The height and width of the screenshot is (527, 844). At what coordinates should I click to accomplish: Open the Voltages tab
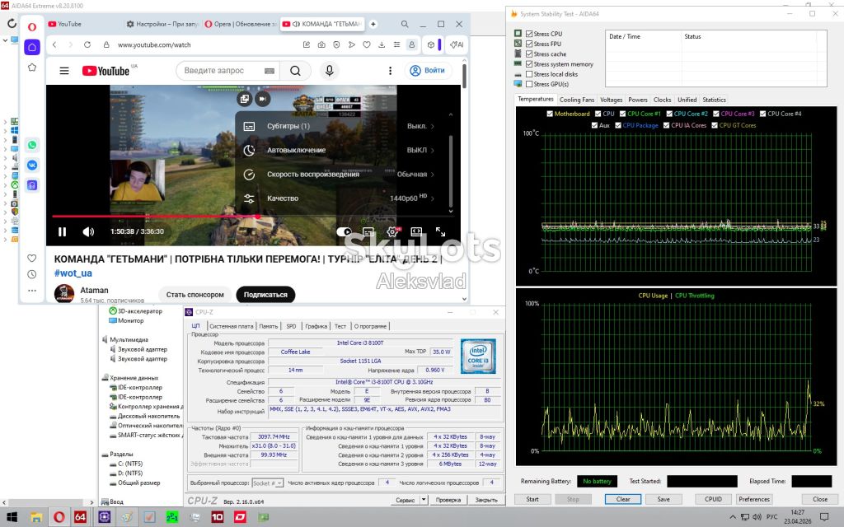pos(611,100)
